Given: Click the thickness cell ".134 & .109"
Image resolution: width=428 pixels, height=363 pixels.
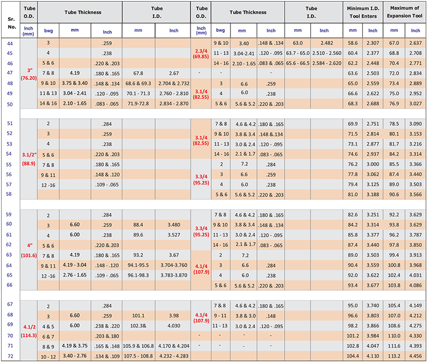Looking at the screenshot, I should (107, 357).
